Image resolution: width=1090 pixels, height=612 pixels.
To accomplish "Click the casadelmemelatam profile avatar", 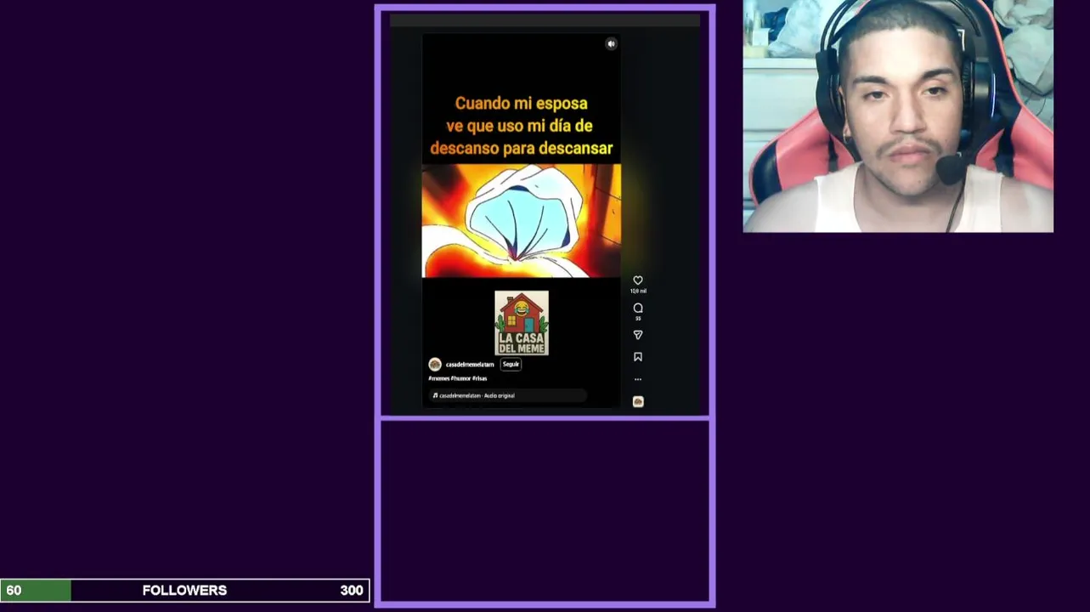I will point(435,365).
